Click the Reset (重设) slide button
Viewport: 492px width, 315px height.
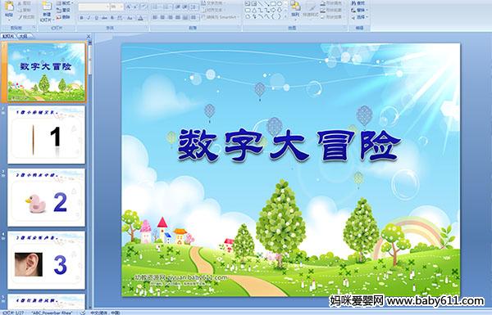pyautogui.click(x=63, y=10)
